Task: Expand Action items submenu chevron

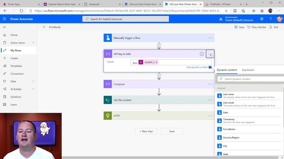Action: click(33, 42)
